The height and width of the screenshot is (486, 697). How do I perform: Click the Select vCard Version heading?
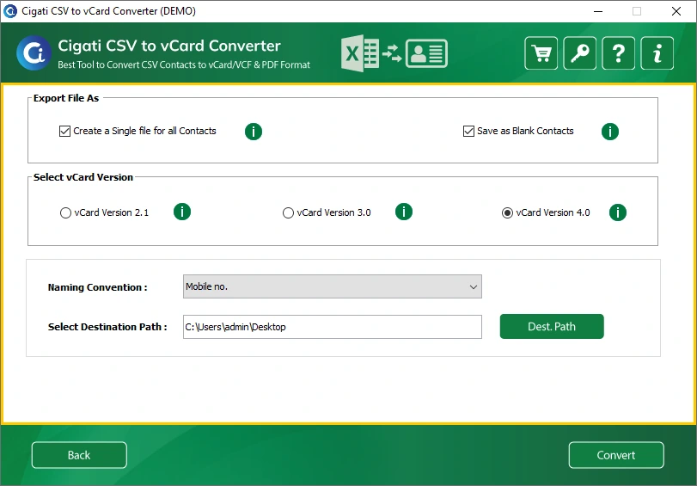tap(83, 177)
